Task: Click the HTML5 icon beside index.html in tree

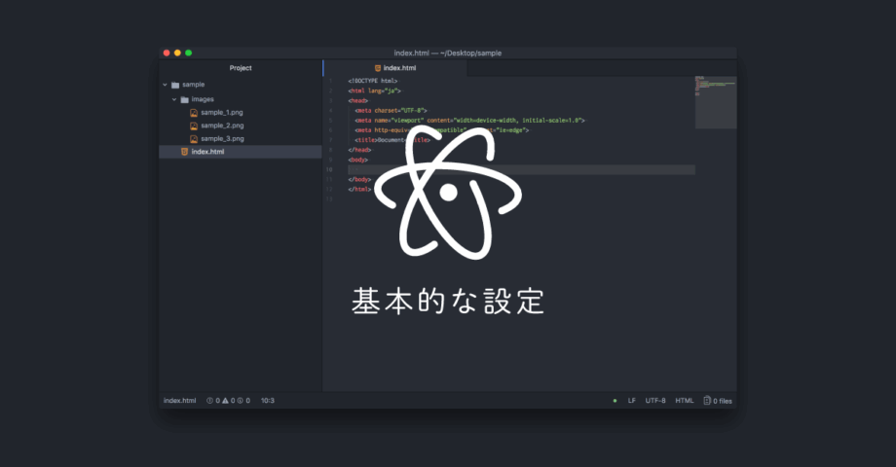Action: click(184, 152)
